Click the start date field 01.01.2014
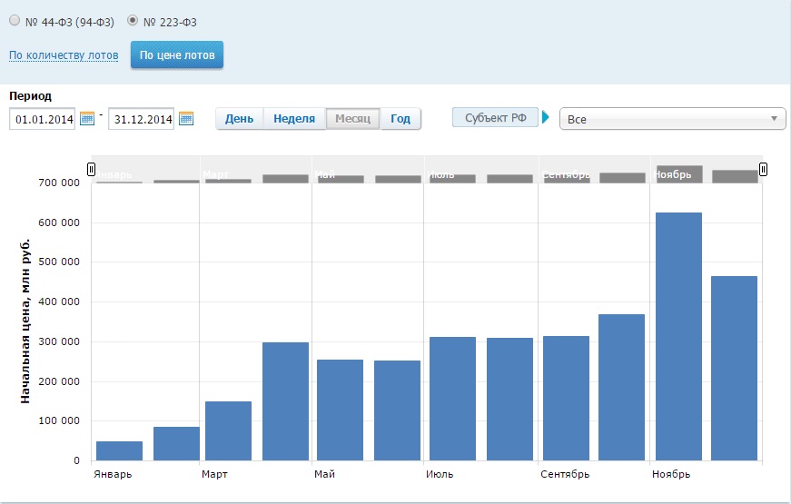Screen dimensions: 791x504 pos(43,119)
